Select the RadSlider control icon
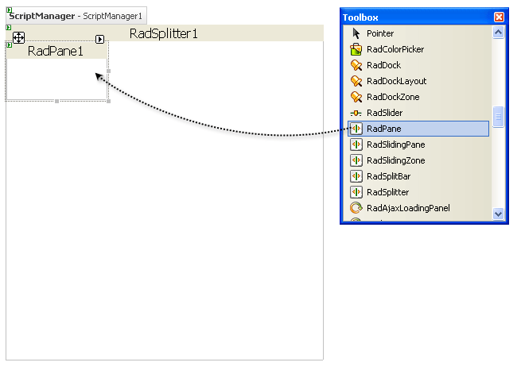The image size is (521, 370). pos(357,113)
